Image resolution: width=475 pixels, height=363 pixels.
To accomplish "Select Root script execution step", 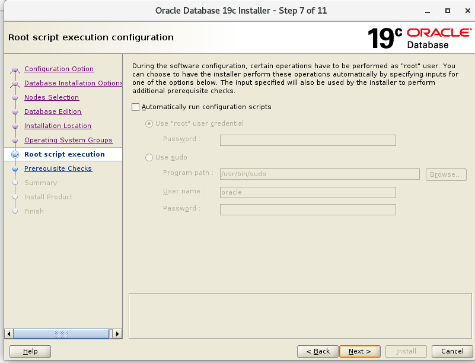I will pos(65,154).
